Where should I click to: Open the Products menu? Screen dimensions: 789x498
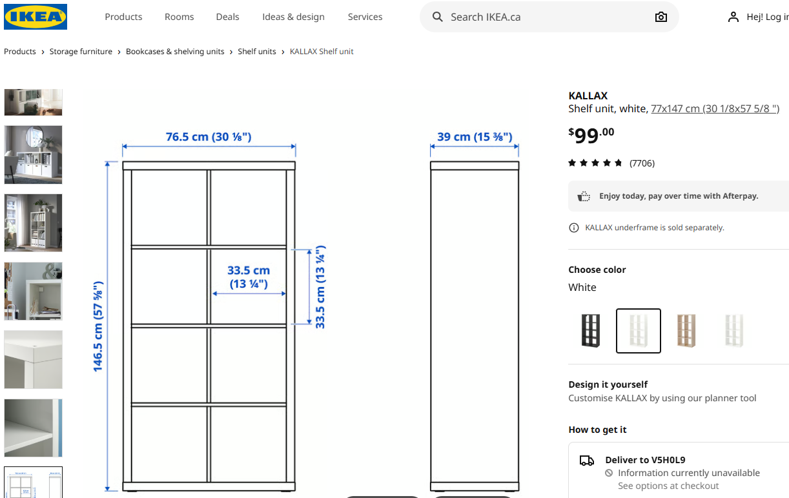123,17
